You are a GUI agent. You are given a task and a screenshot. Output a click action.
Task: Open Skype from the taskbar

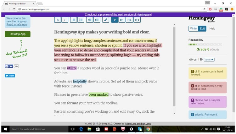pos(140,129)
